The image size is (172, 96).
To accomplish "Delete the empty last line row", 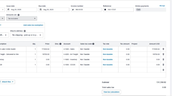I will pyautogui.click(x=163, y=70).
